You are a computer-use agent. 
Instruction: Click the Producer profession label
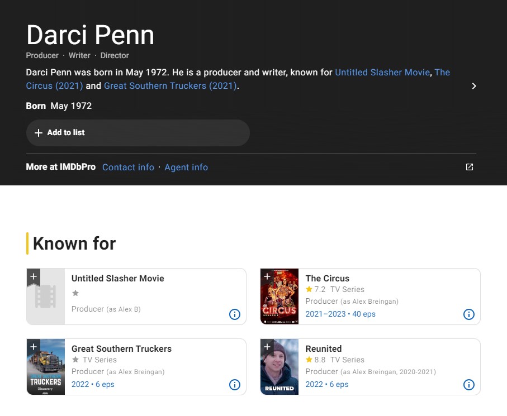42,55
